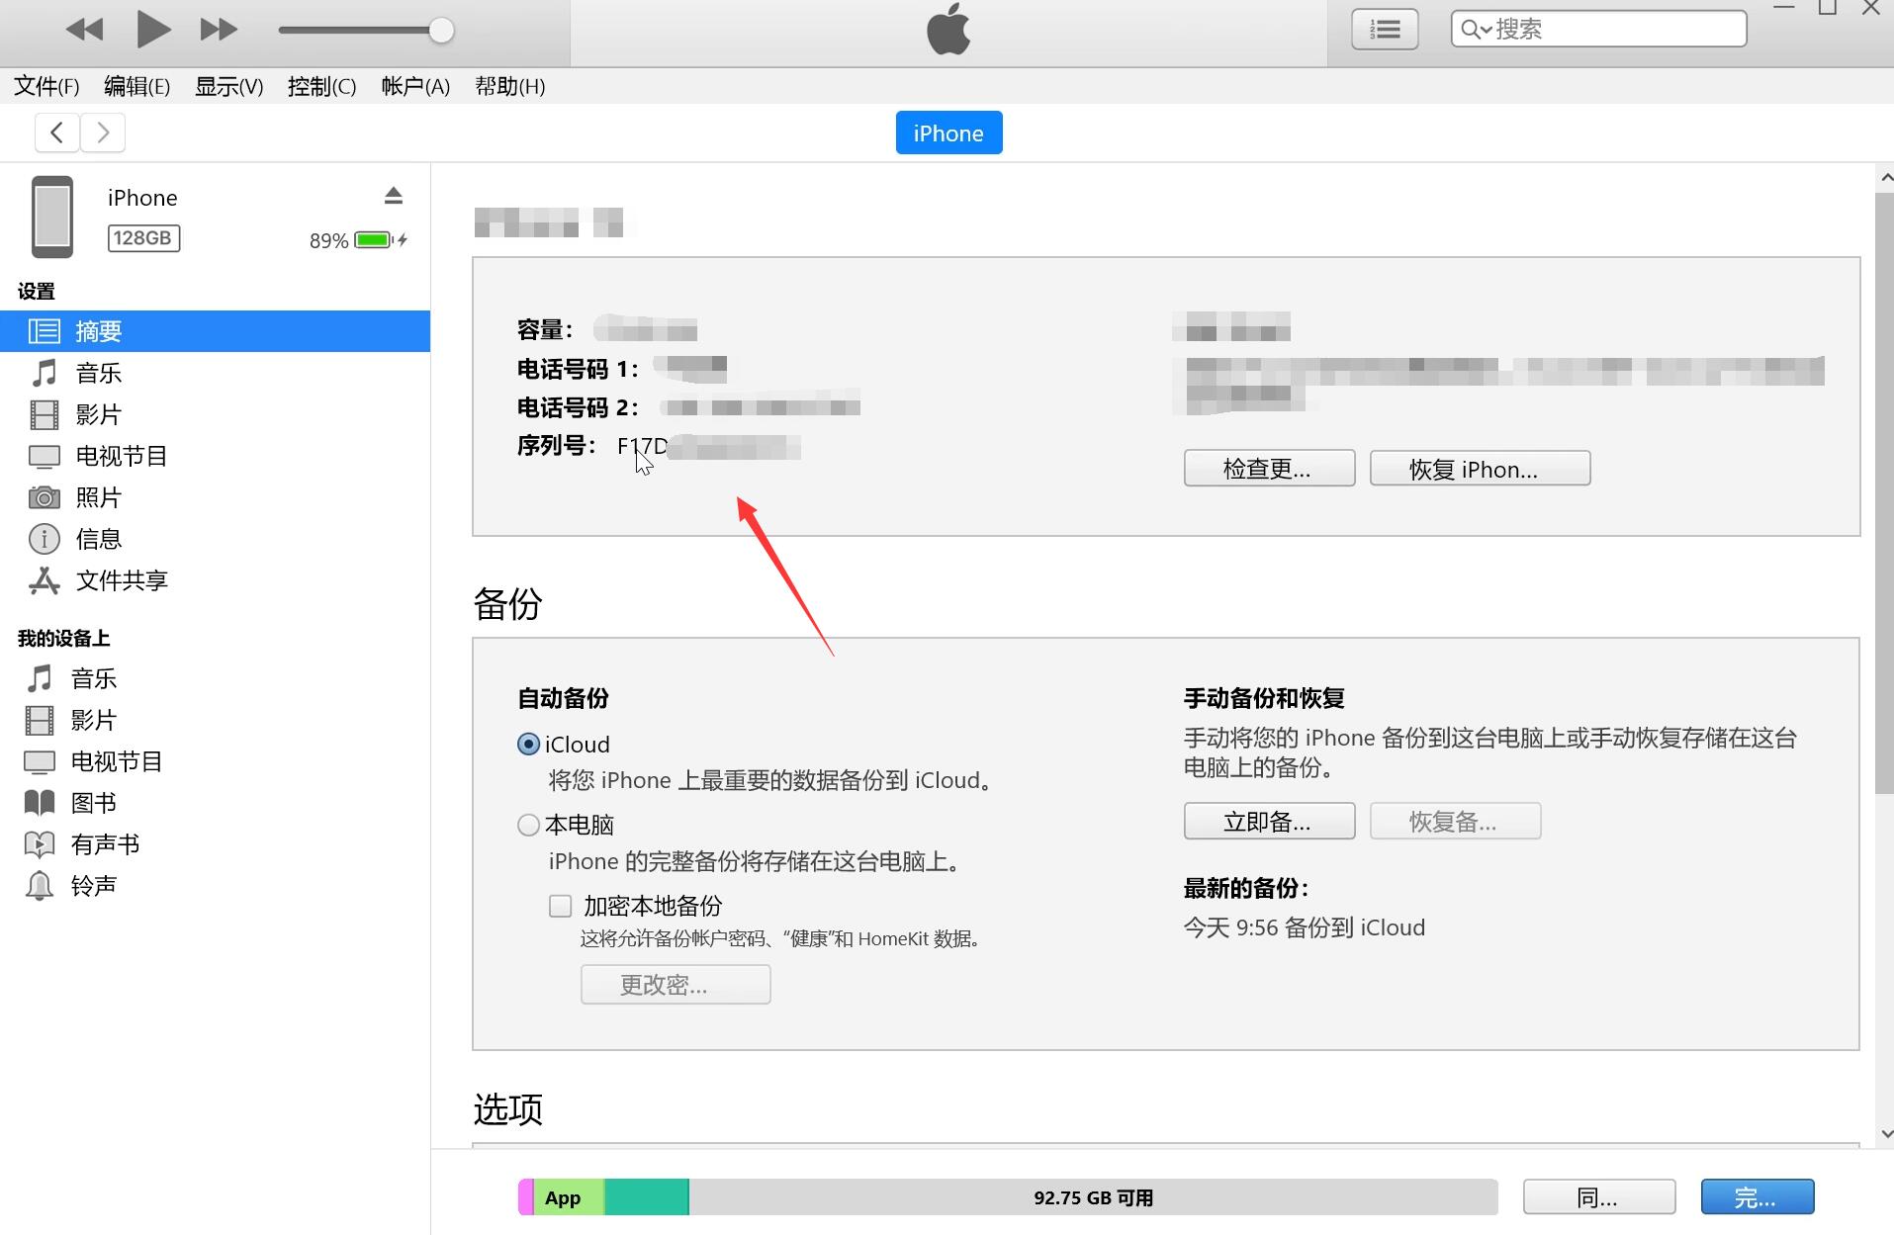Click the scrollbar down arrow
Viewport: 1894px width, 1235px height.
pos(1885,1134)
